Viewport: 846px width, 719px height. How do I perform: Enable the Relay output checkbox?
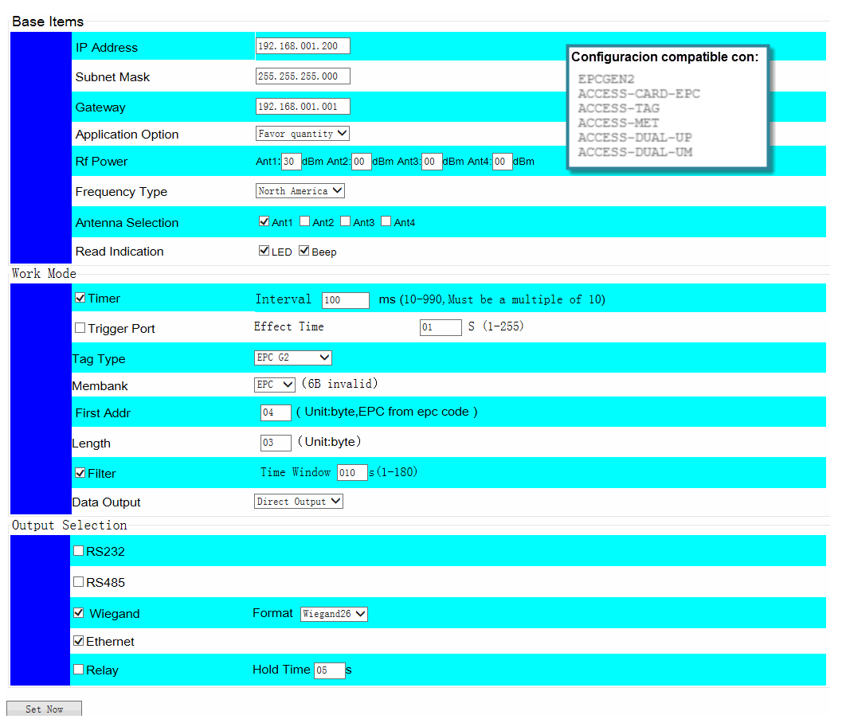click(78, 670)
